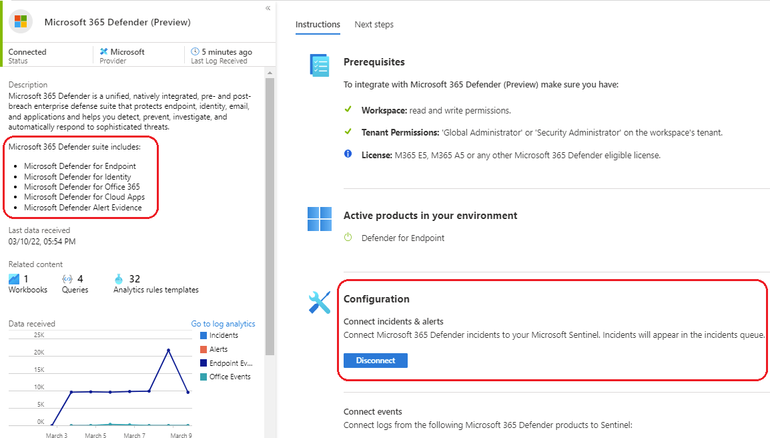The image size is (770, 438).
Task: Collapse the connector details pane with the chevron
Action: click(x=268, y=8)
